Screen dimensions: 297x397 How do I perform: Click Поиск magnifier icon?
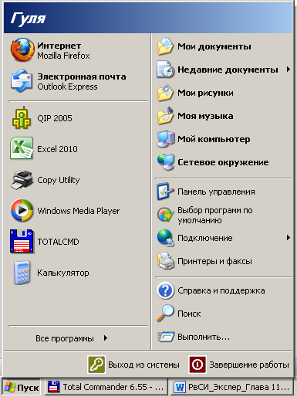(165, 313)
